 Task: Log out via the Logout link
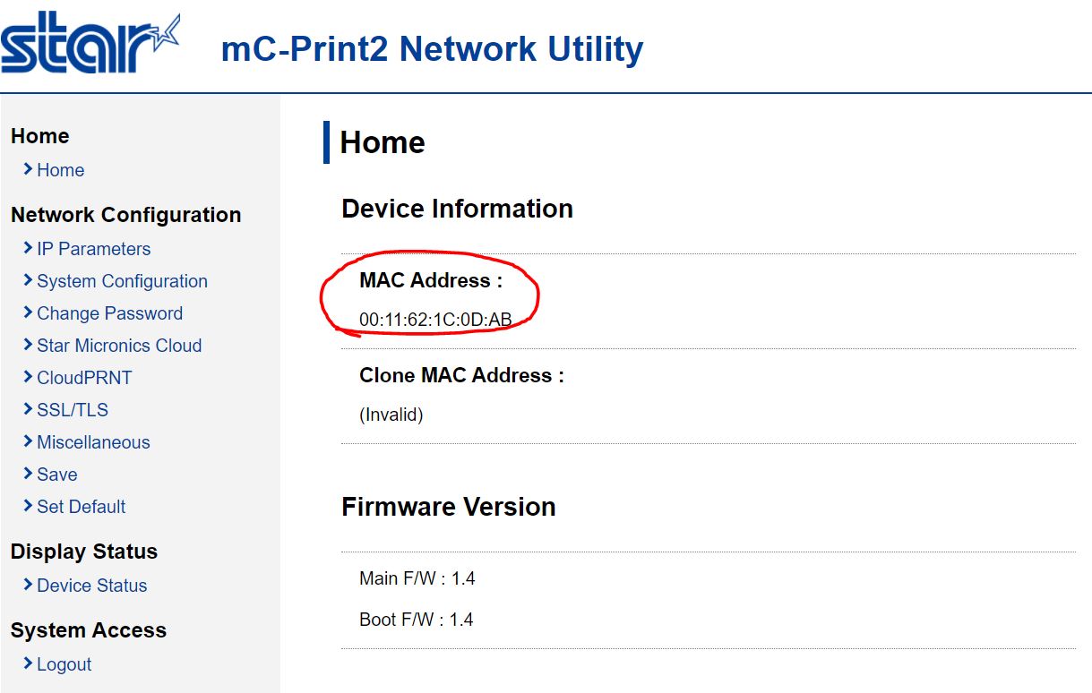(x=64, y=664)
